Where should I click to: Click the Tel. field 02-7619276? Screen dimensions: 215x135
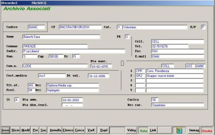170,46
